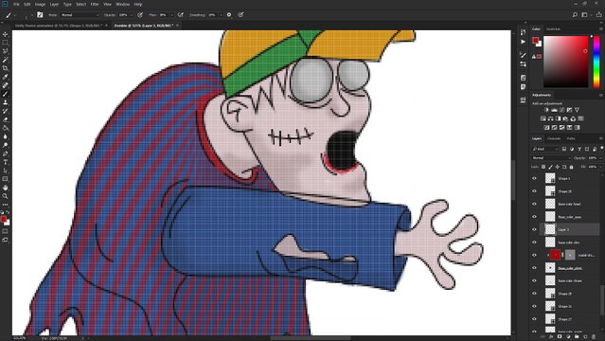Screen dimensions: 605x341
Task: Add Brightness/Contrast adjustment
Action: tap(546, 110)
